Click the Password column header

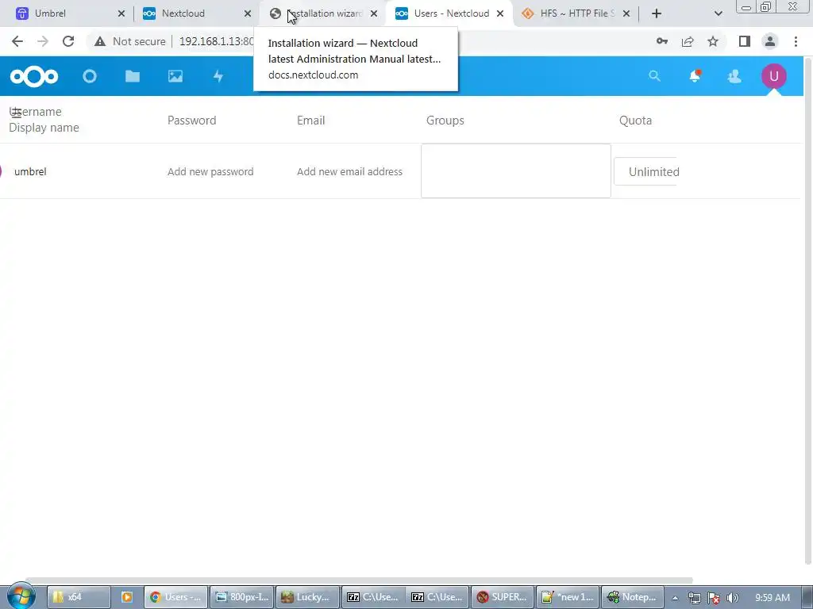point(192,121)
